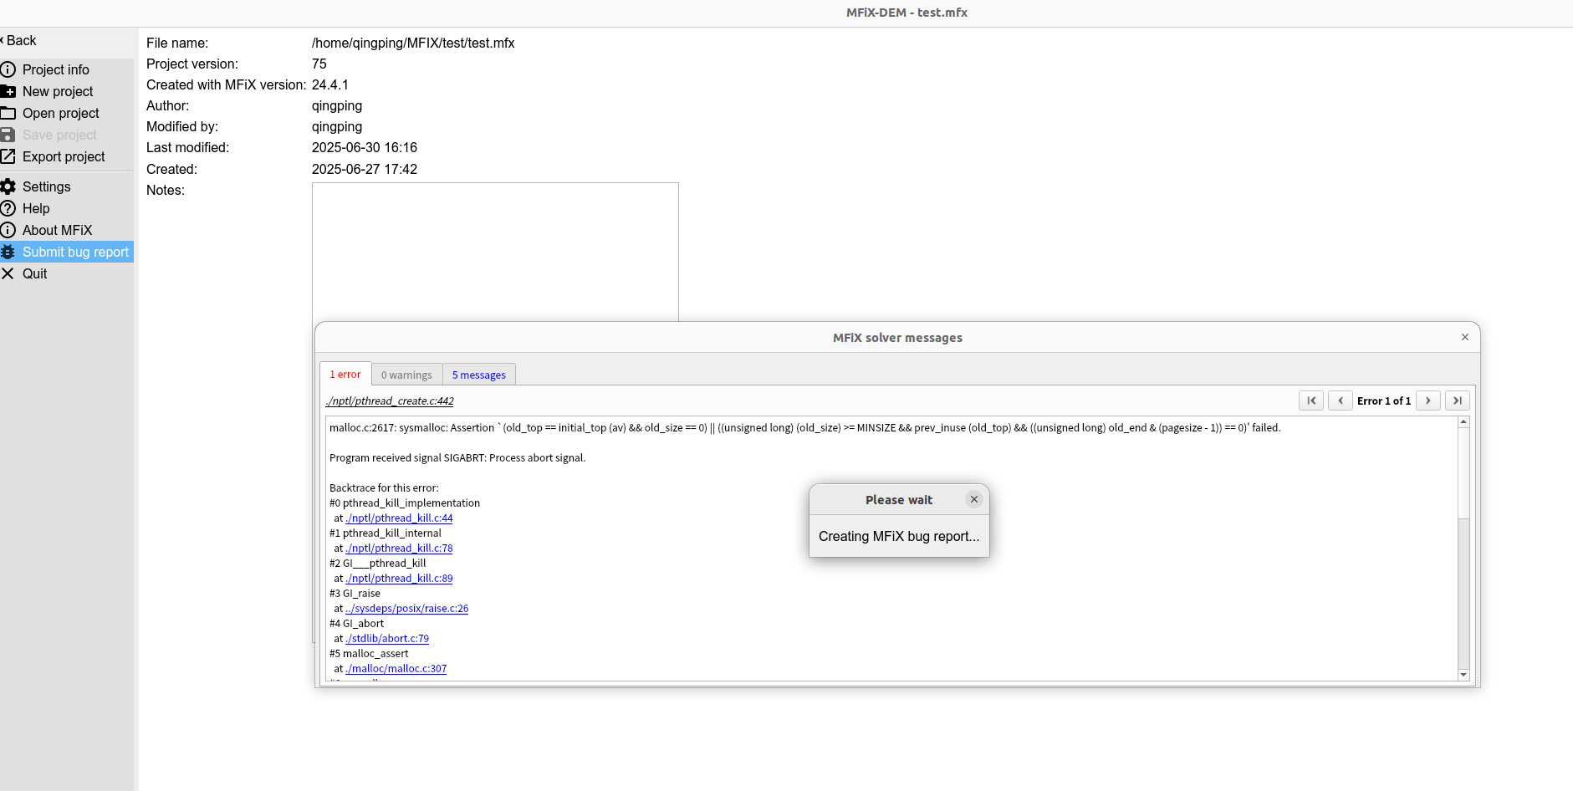Viewport: 1573px width, 791px height.
Task: Click Last modified value 2025-06-30 16:16
Action: click(x=365, y=147)
